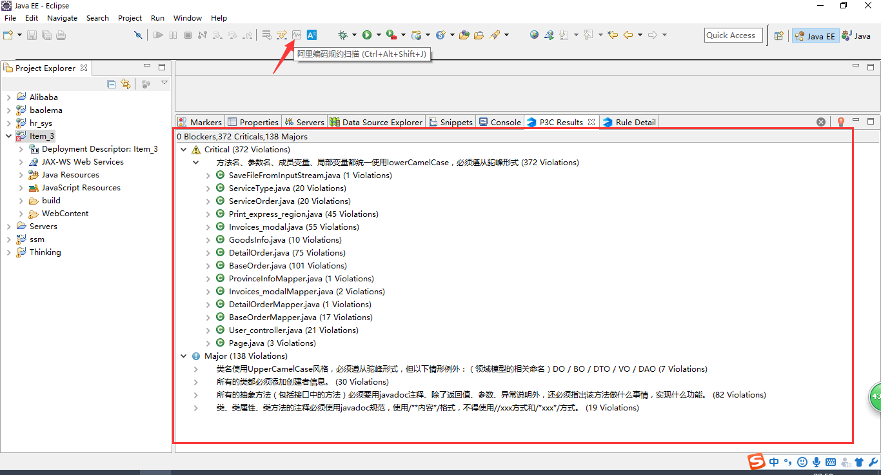Close the Project Explorer tab
The height and width of the screenshot is (475, 881).
click(84, 68)
